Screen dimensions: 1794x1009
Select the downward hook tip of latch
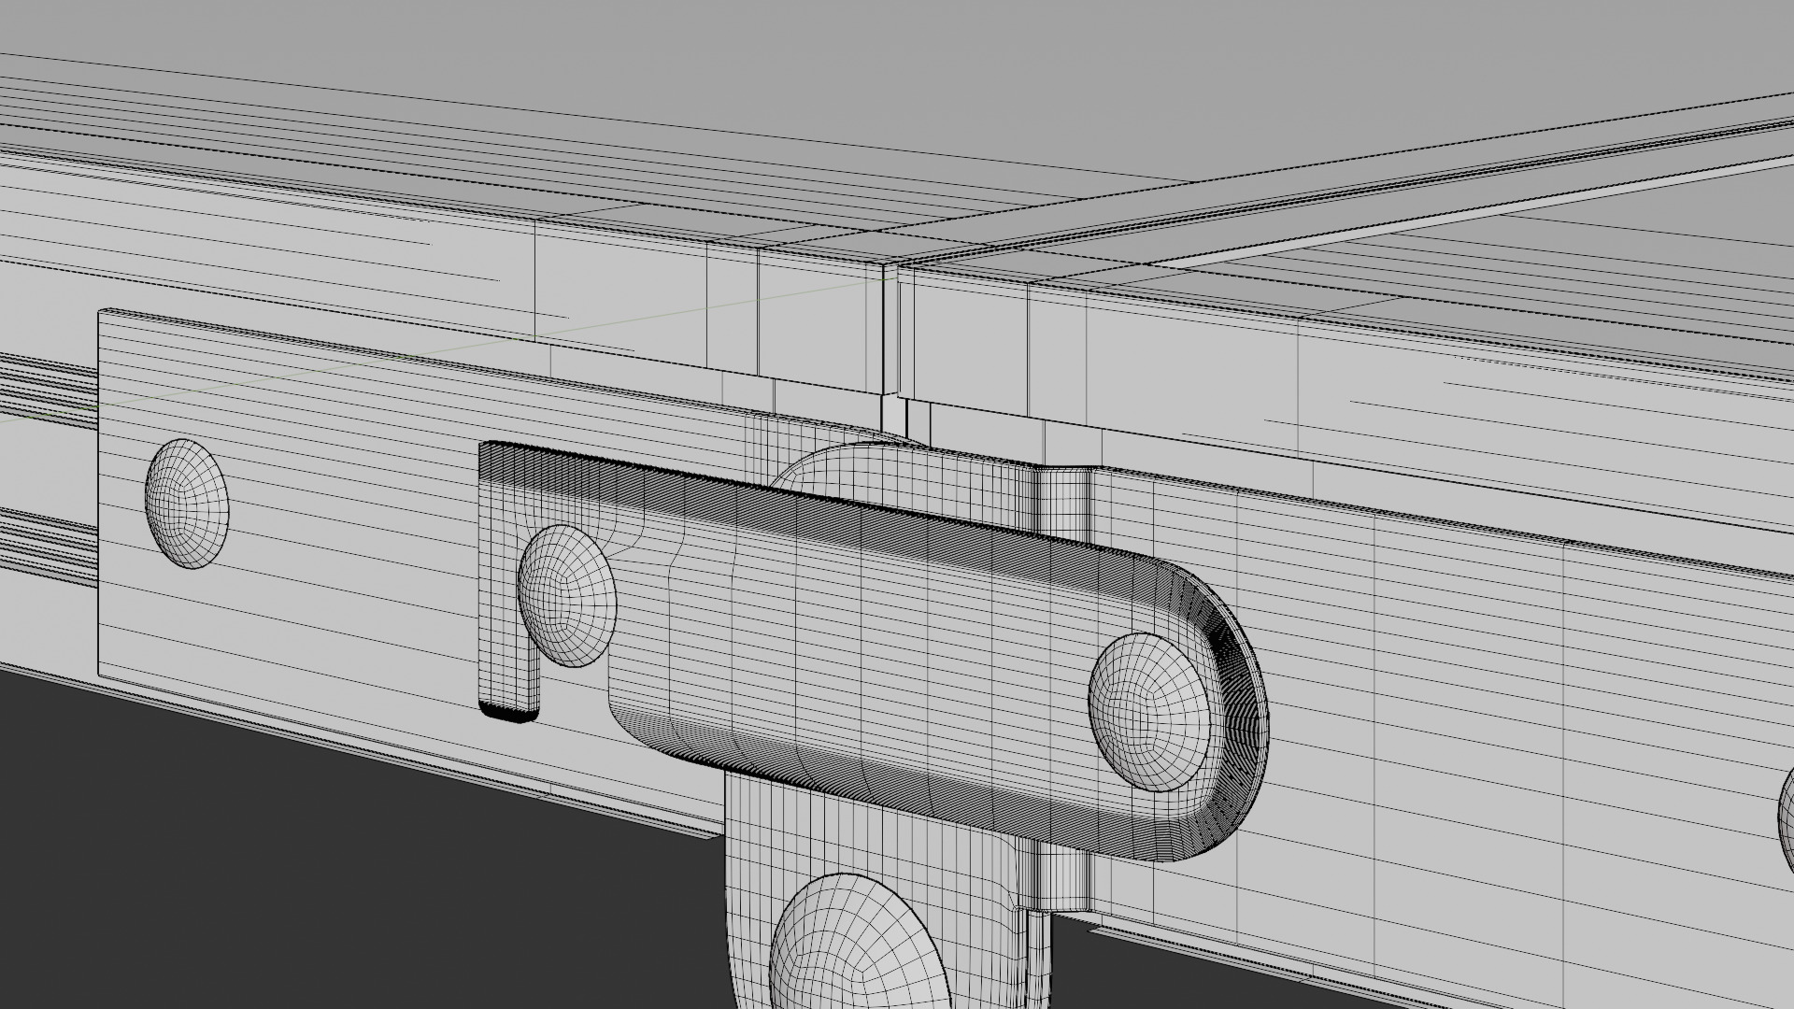click(509, 703)
